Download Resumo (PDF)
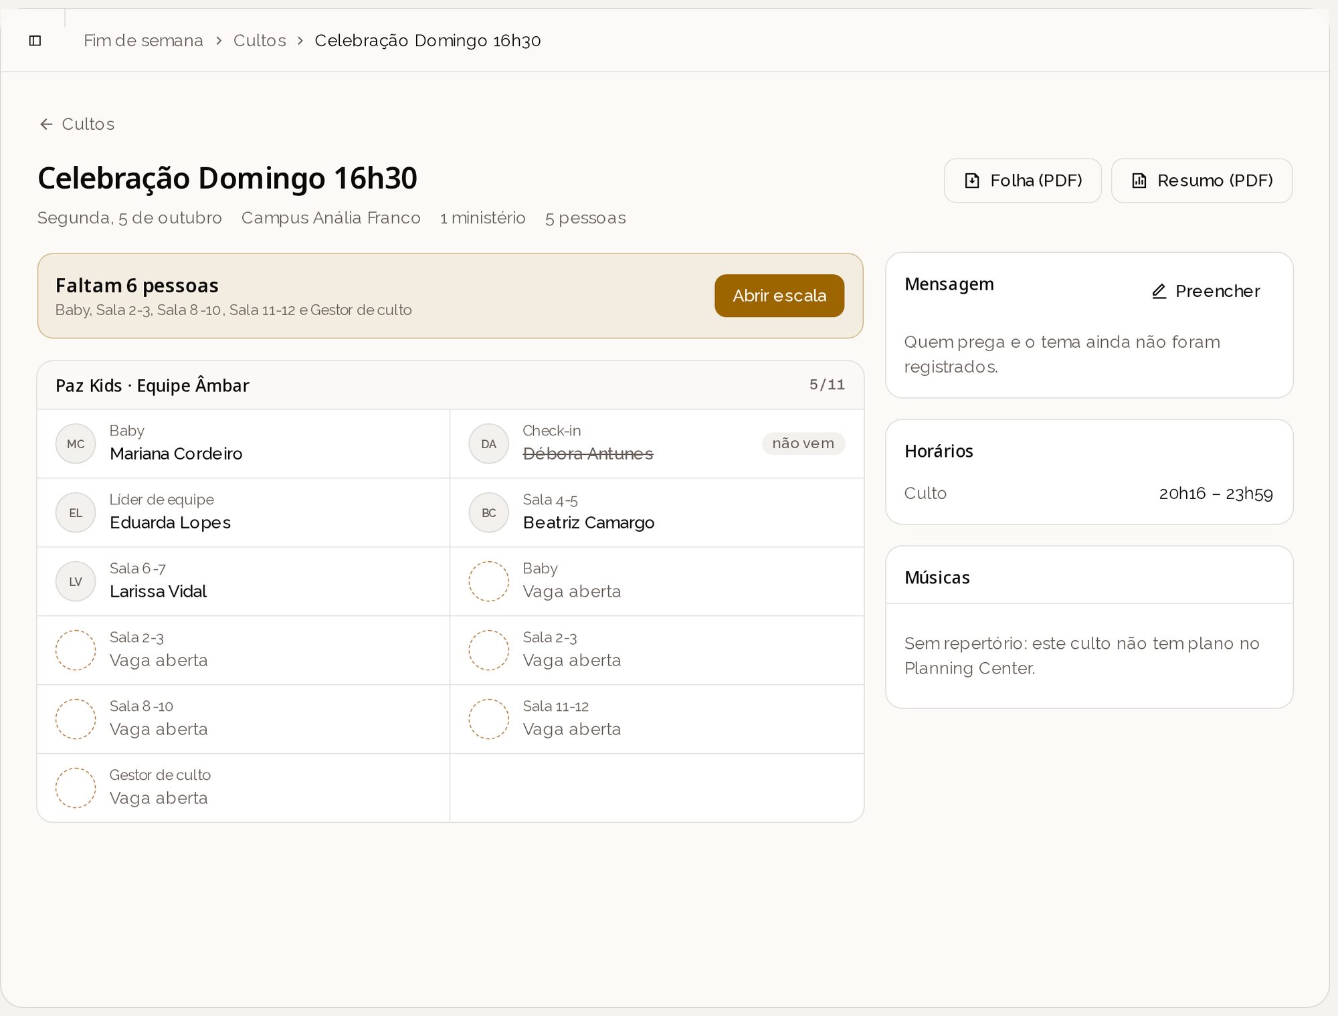This screenshot has height=1016, width=1338. (1202, 181)
